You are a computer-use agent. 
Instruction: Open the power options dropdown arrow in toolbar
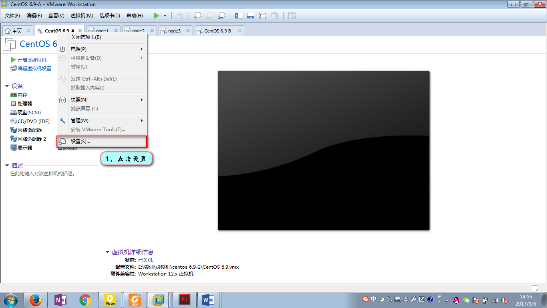(x=165, y=16)
